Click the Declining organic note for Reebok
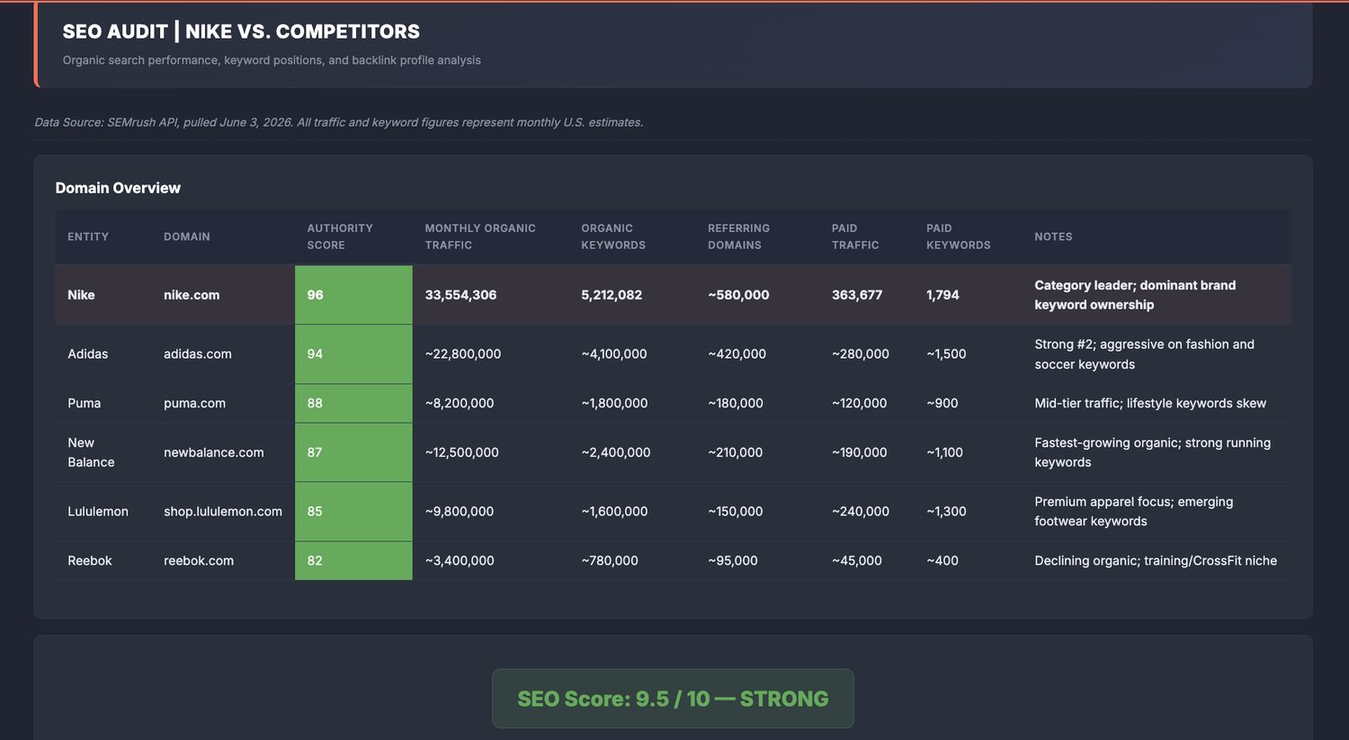 (x=1156, y=561)
